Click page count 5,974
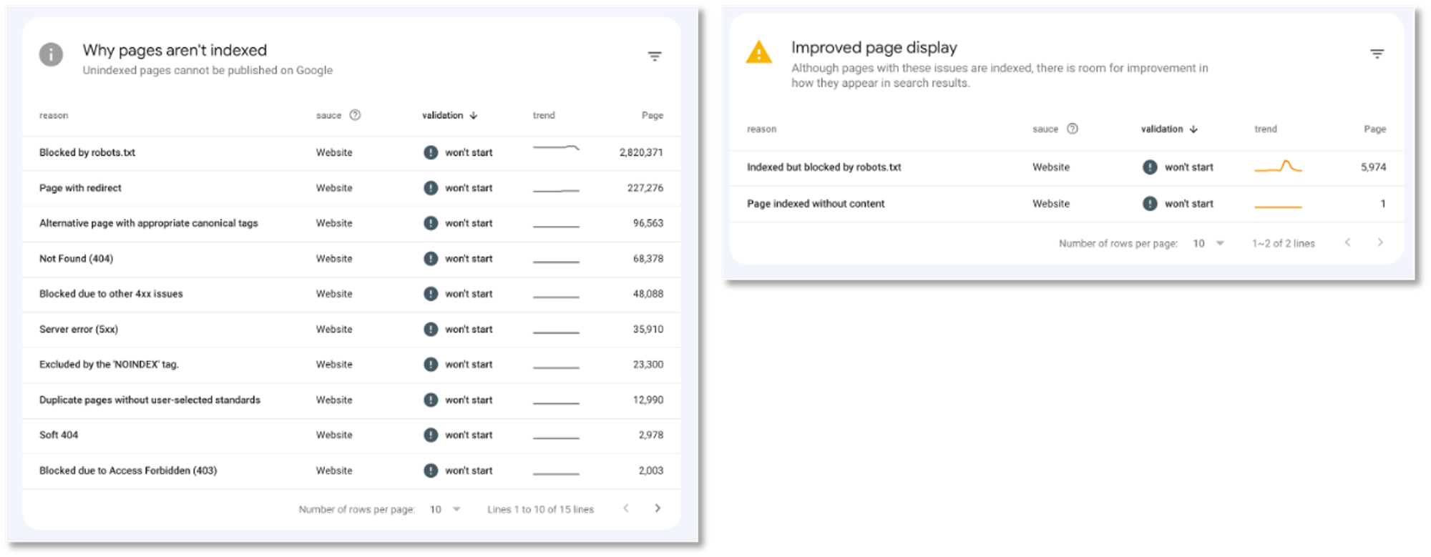This screenshot has width=1431, height=557. click(x=1373, y=167)
